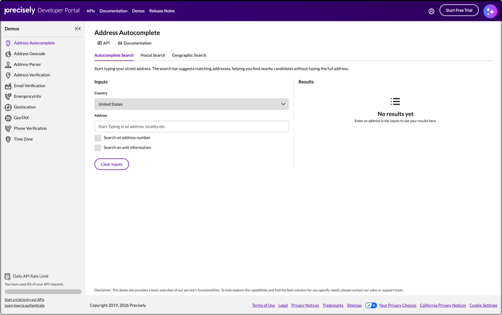Screen dimensions: 502x315
Task: Open Terms of Use footer link
Action: (264, 305)
